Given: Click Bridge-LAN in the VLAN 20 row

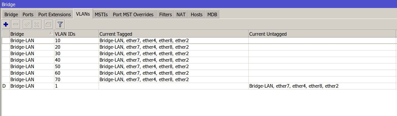Looking at the screenshot, I should [22, 47].
